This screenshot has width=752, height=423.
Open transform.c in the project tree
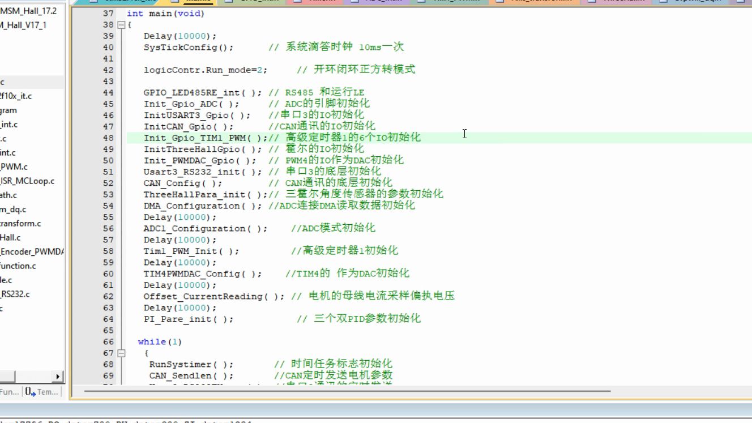(x=20, y=224)
